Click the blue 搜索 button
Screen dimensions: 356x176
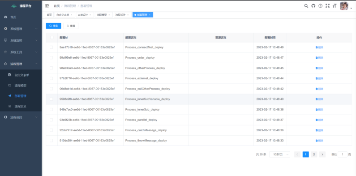point(53,26)
